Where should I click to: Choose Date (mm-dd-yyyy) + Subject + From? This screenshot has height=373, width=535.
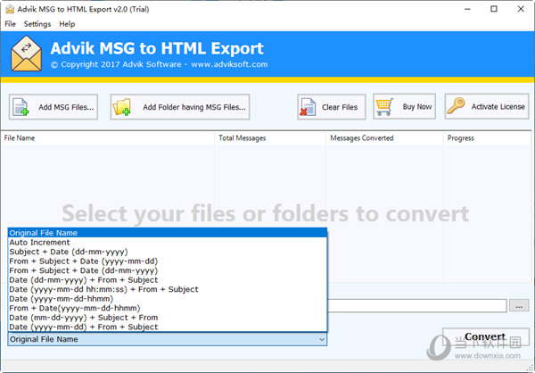coord(168,318)
